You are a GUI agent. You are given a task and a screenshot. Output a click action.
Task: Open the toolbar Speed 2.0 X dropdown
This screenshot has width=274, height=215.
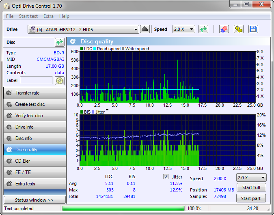point(183,29)
